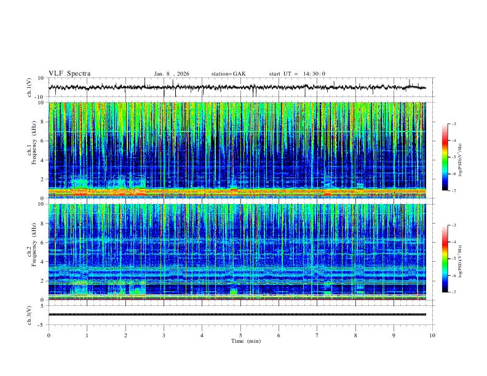Click the ch.1 waveform trace panel
Viewport: 487px width, 376px height.
[x=241, y=87]
